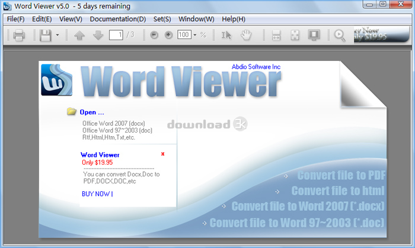Go to previous page with up arrow
Image resolution: width=415 pixels, height=248 pixels.
point(79,35)
